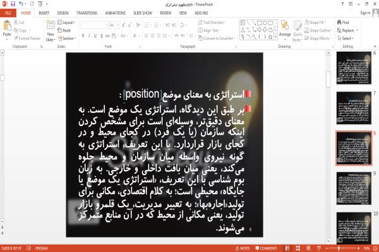Open the Arrange menu

coord(285,30)
